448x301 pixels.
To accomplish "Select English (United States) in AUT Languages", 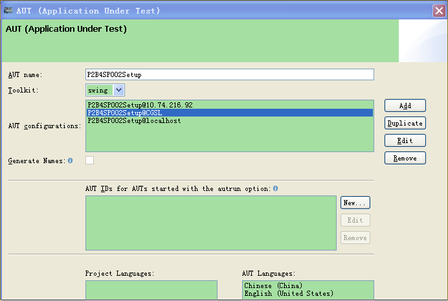I will (x=308, y=293).
